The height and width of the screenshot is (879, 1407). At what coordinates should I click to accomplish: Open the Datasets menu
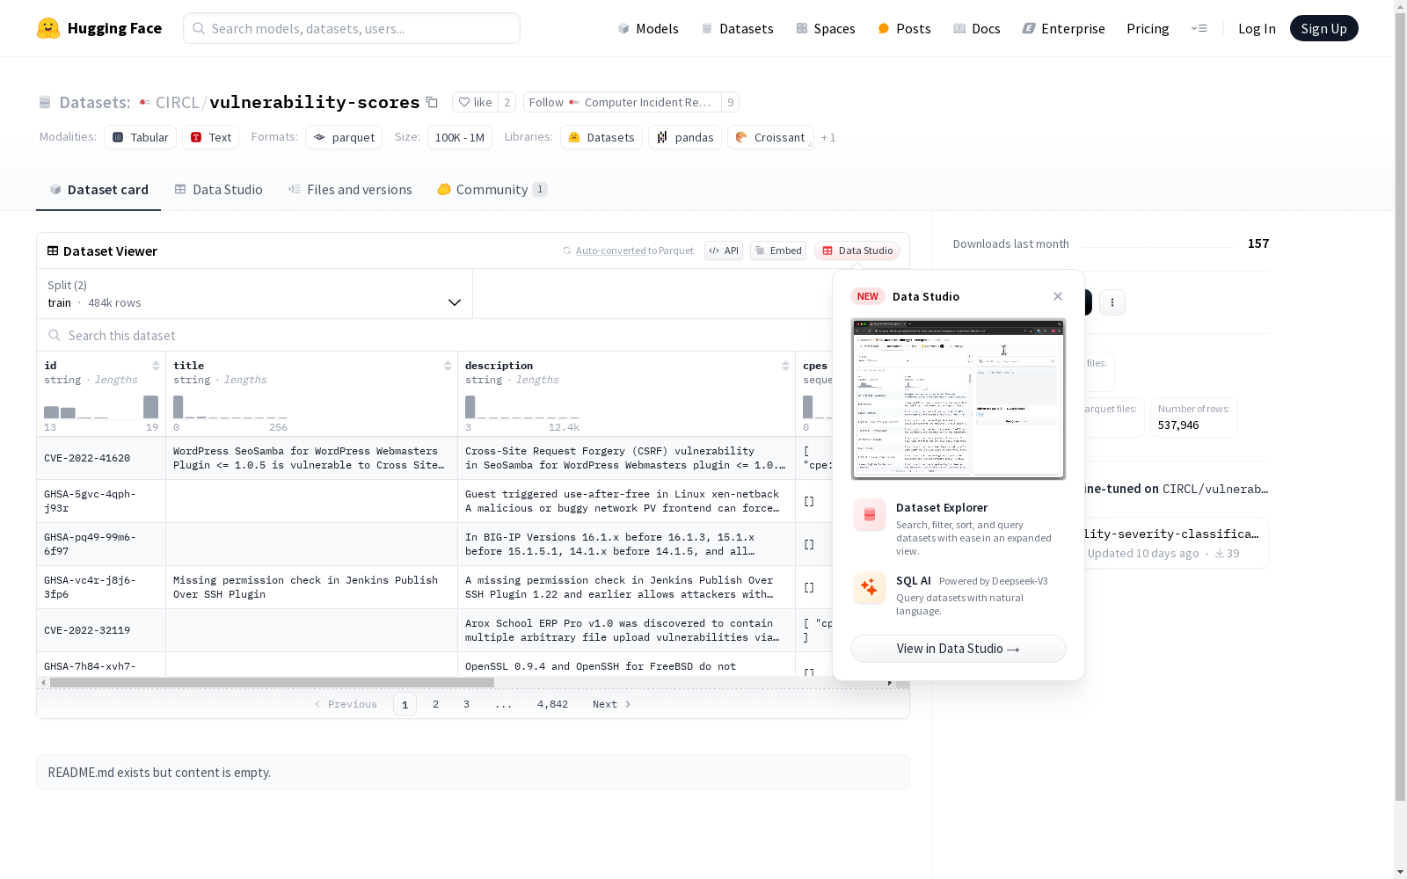pos(737,28)
